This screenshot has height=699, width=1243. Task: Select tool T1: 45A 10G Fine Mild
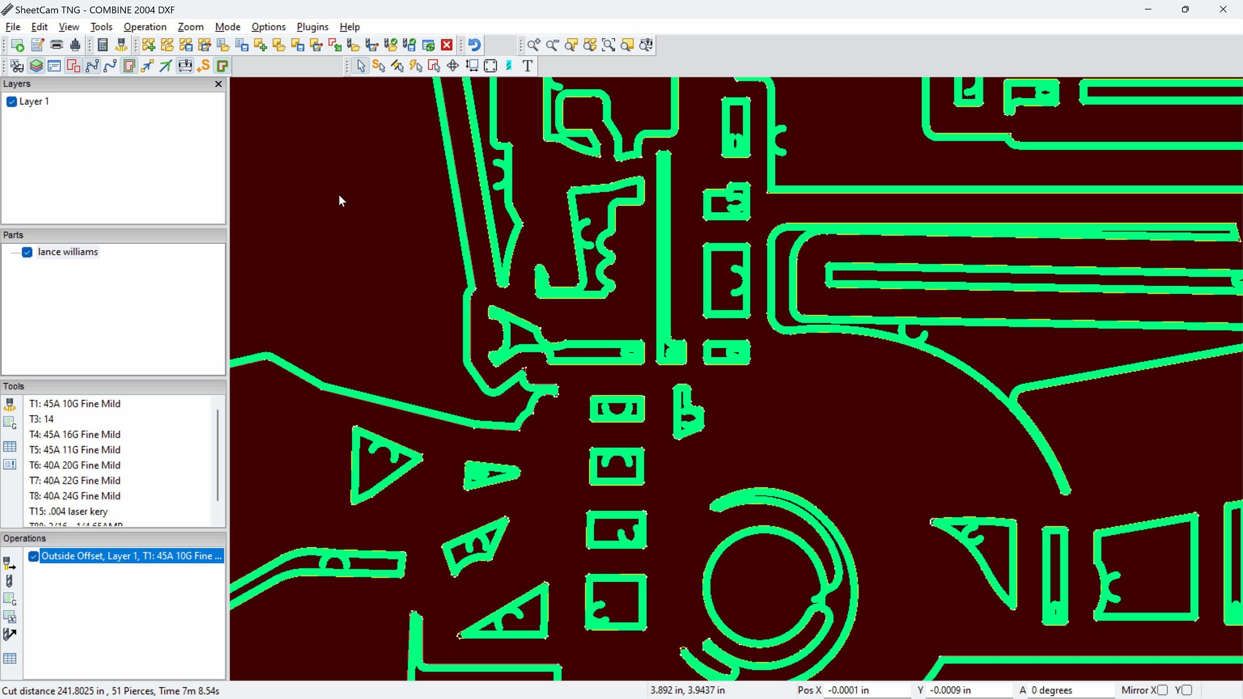[x=75, y=404]
